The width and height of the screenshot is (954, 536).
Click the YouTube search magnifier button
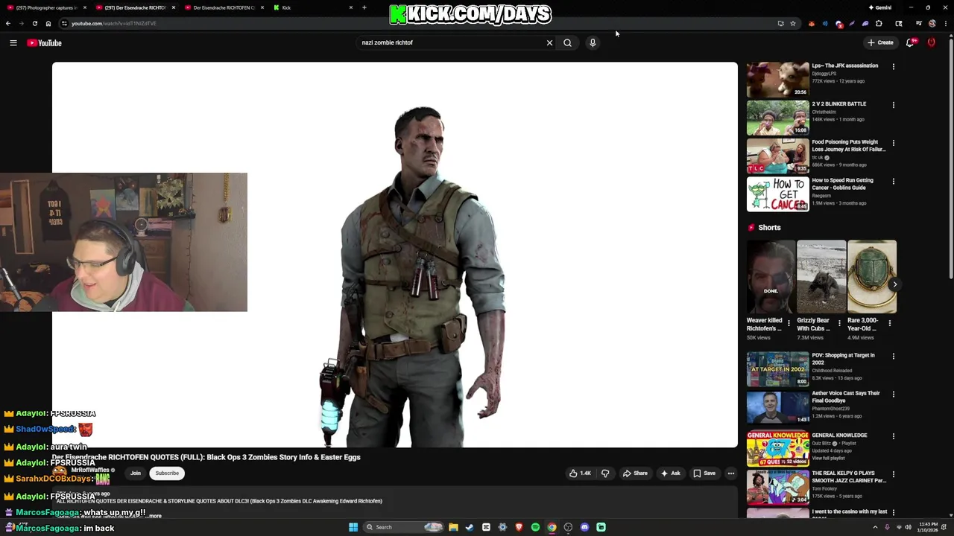[x=568, y=43]
